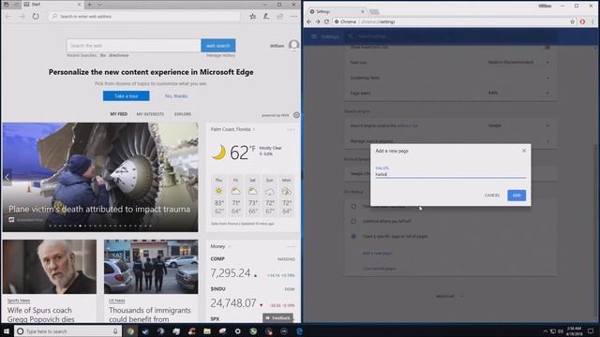The image size is (600, 337).
Task: Select Open a specific page or set radio
Action: pyautogui.click(x=353, y=237)
